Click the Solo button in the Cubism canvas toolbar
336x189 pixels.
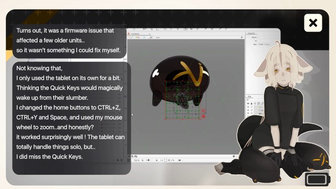click(158, 37)
